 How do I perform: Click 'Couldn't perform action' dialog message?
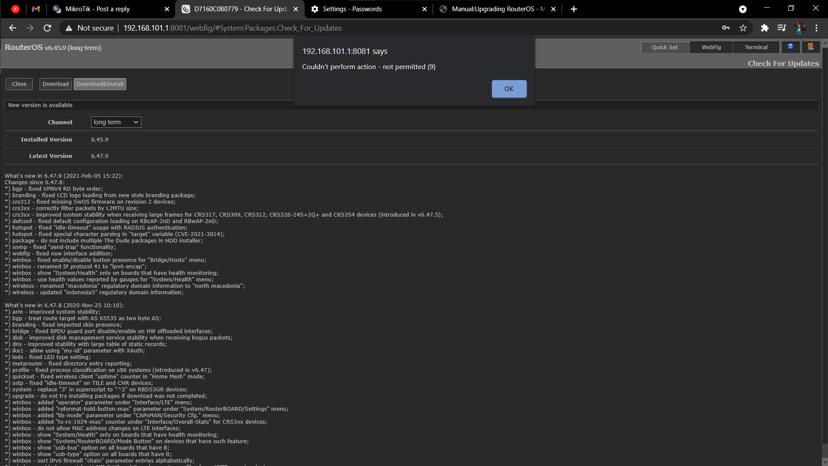pos(369,67)
